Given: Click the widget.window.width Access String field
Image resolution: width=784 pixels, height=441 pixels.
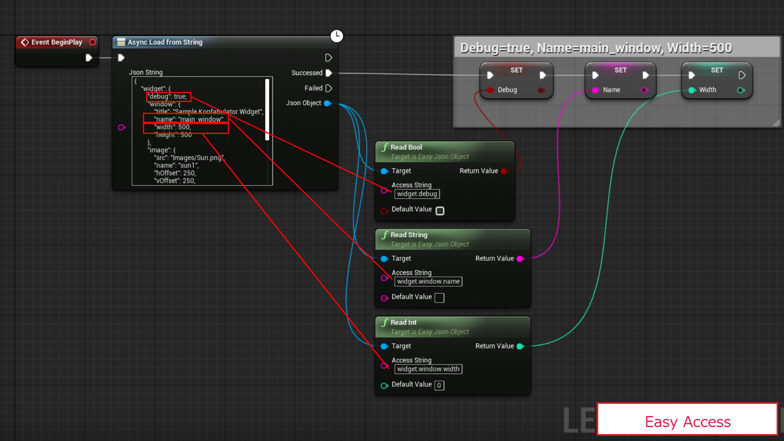Looking at the screenshot, I should pos(428,369).
